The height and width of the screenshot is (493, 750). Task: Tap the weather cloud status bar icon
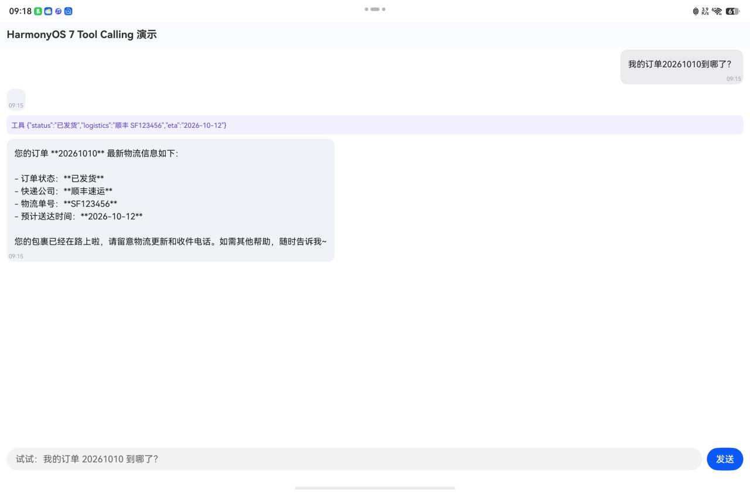(48, 11)
